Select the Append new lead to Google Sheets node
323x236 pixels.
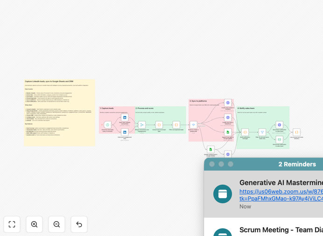pos(228,132)
